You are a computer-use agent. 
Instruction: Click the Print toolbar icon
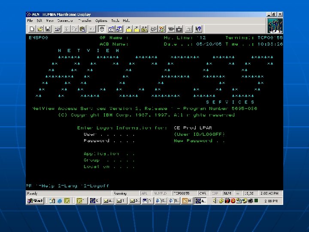pyautogui.click(x=58, y=29)
